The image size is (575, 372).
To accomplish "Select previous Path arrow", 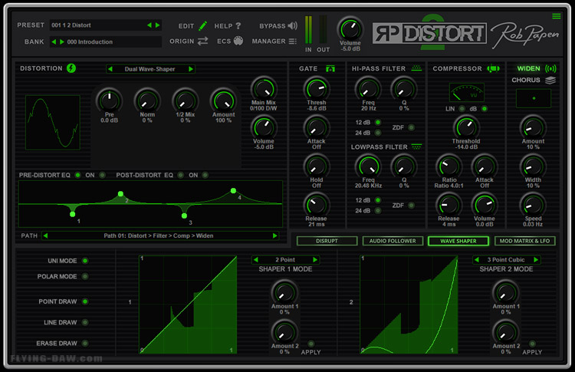I will click(x=45, y=235).
